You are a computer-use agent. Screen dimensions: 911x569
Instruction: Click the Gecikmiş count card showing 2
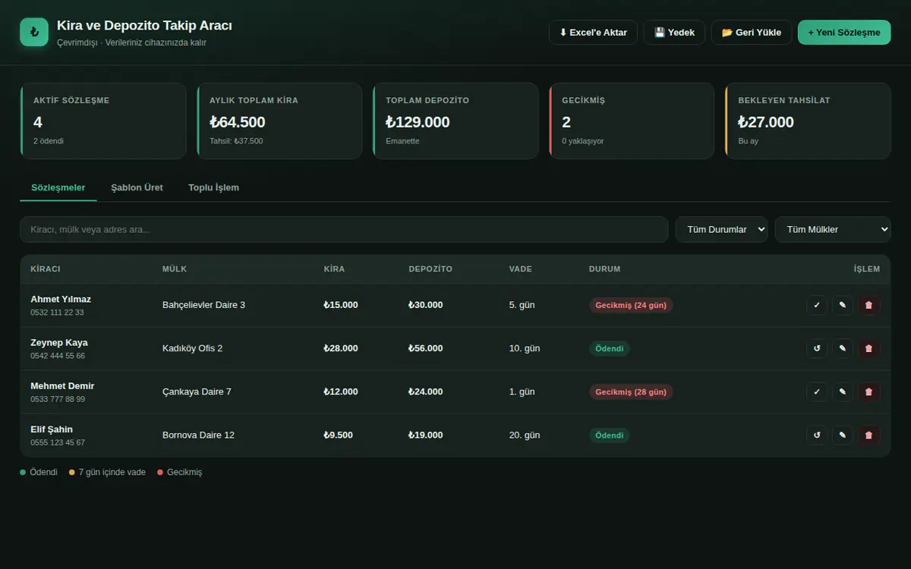click(x=632, y=121)
